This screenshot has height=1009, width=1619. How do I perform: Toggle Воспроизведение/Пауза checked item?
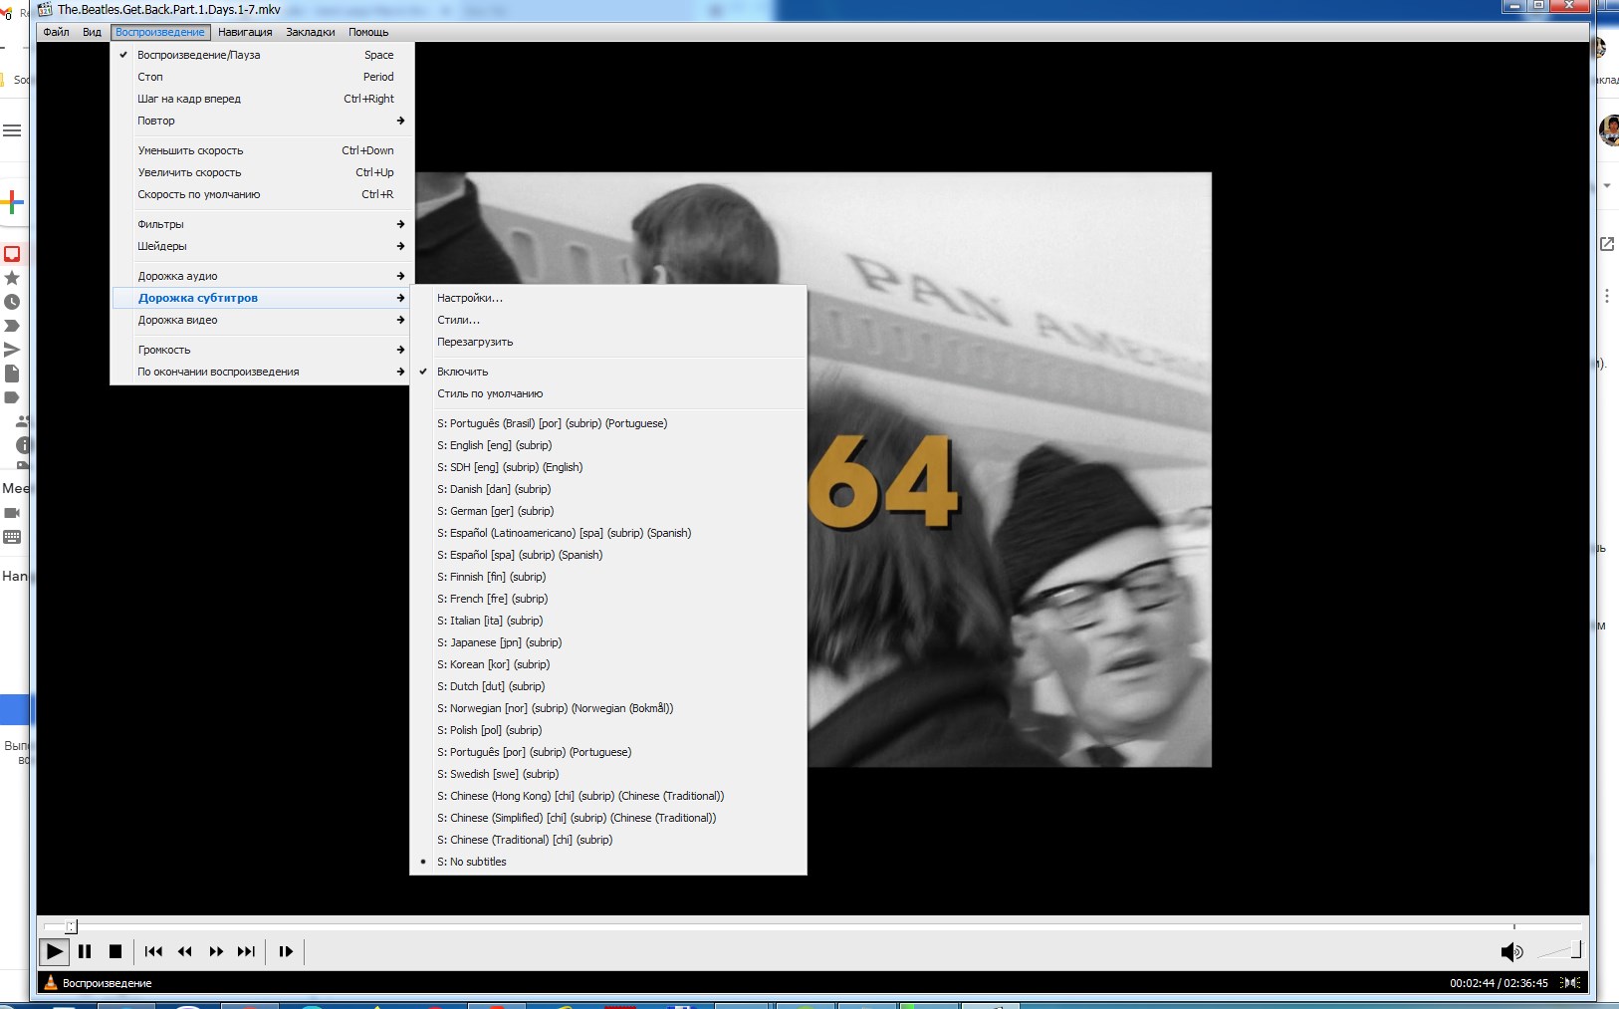(261, 55)
